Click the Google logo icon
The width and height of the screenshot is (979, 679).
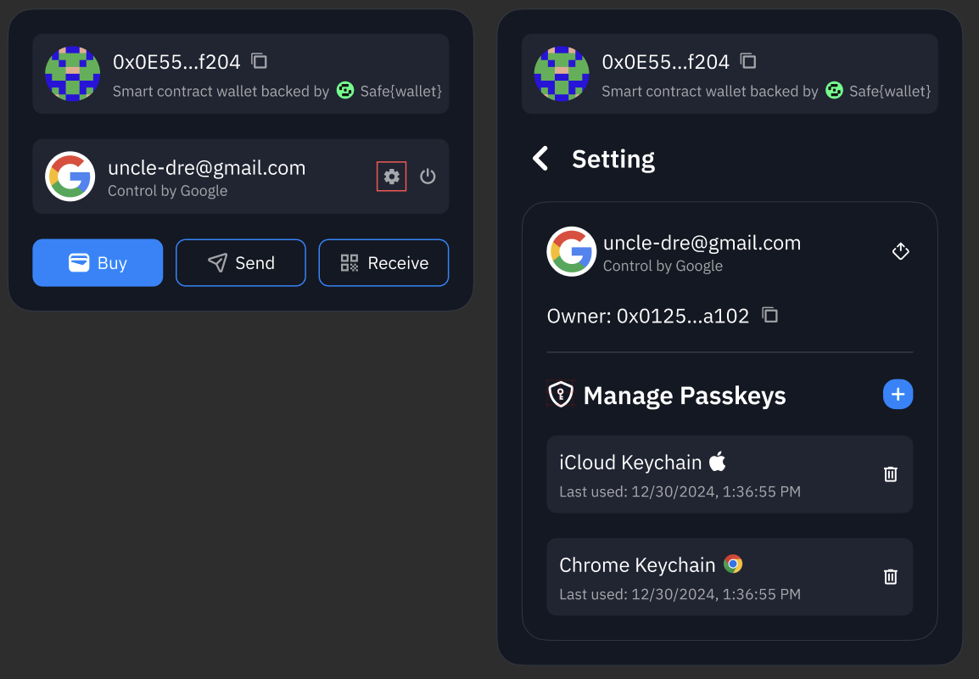(x=70, y=177)
